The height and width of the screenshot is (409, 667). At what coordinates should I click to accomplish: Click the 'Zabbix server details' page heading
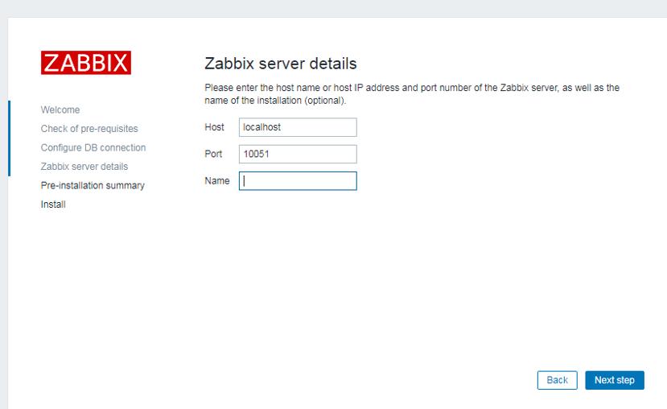[281, 64]
